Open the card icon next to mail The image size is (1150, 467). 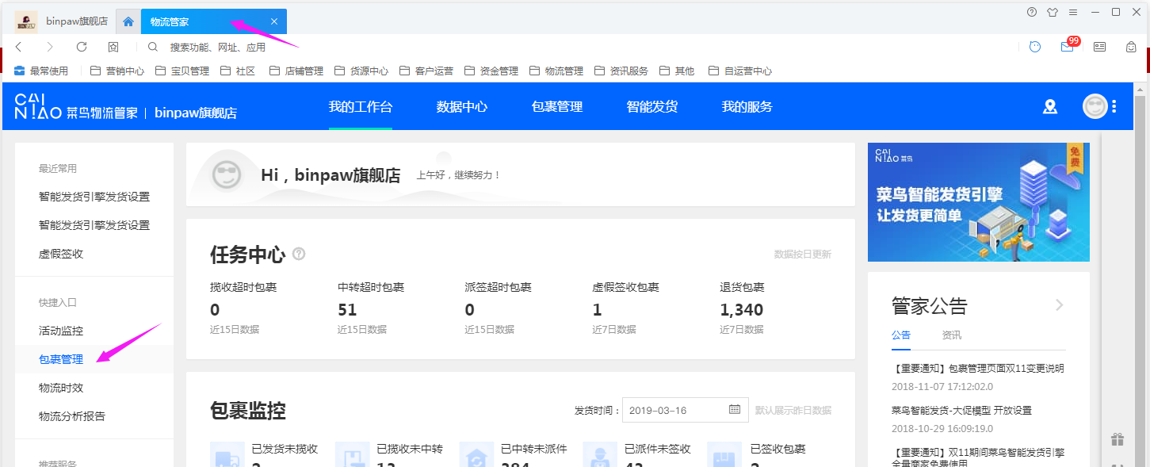1099,47
